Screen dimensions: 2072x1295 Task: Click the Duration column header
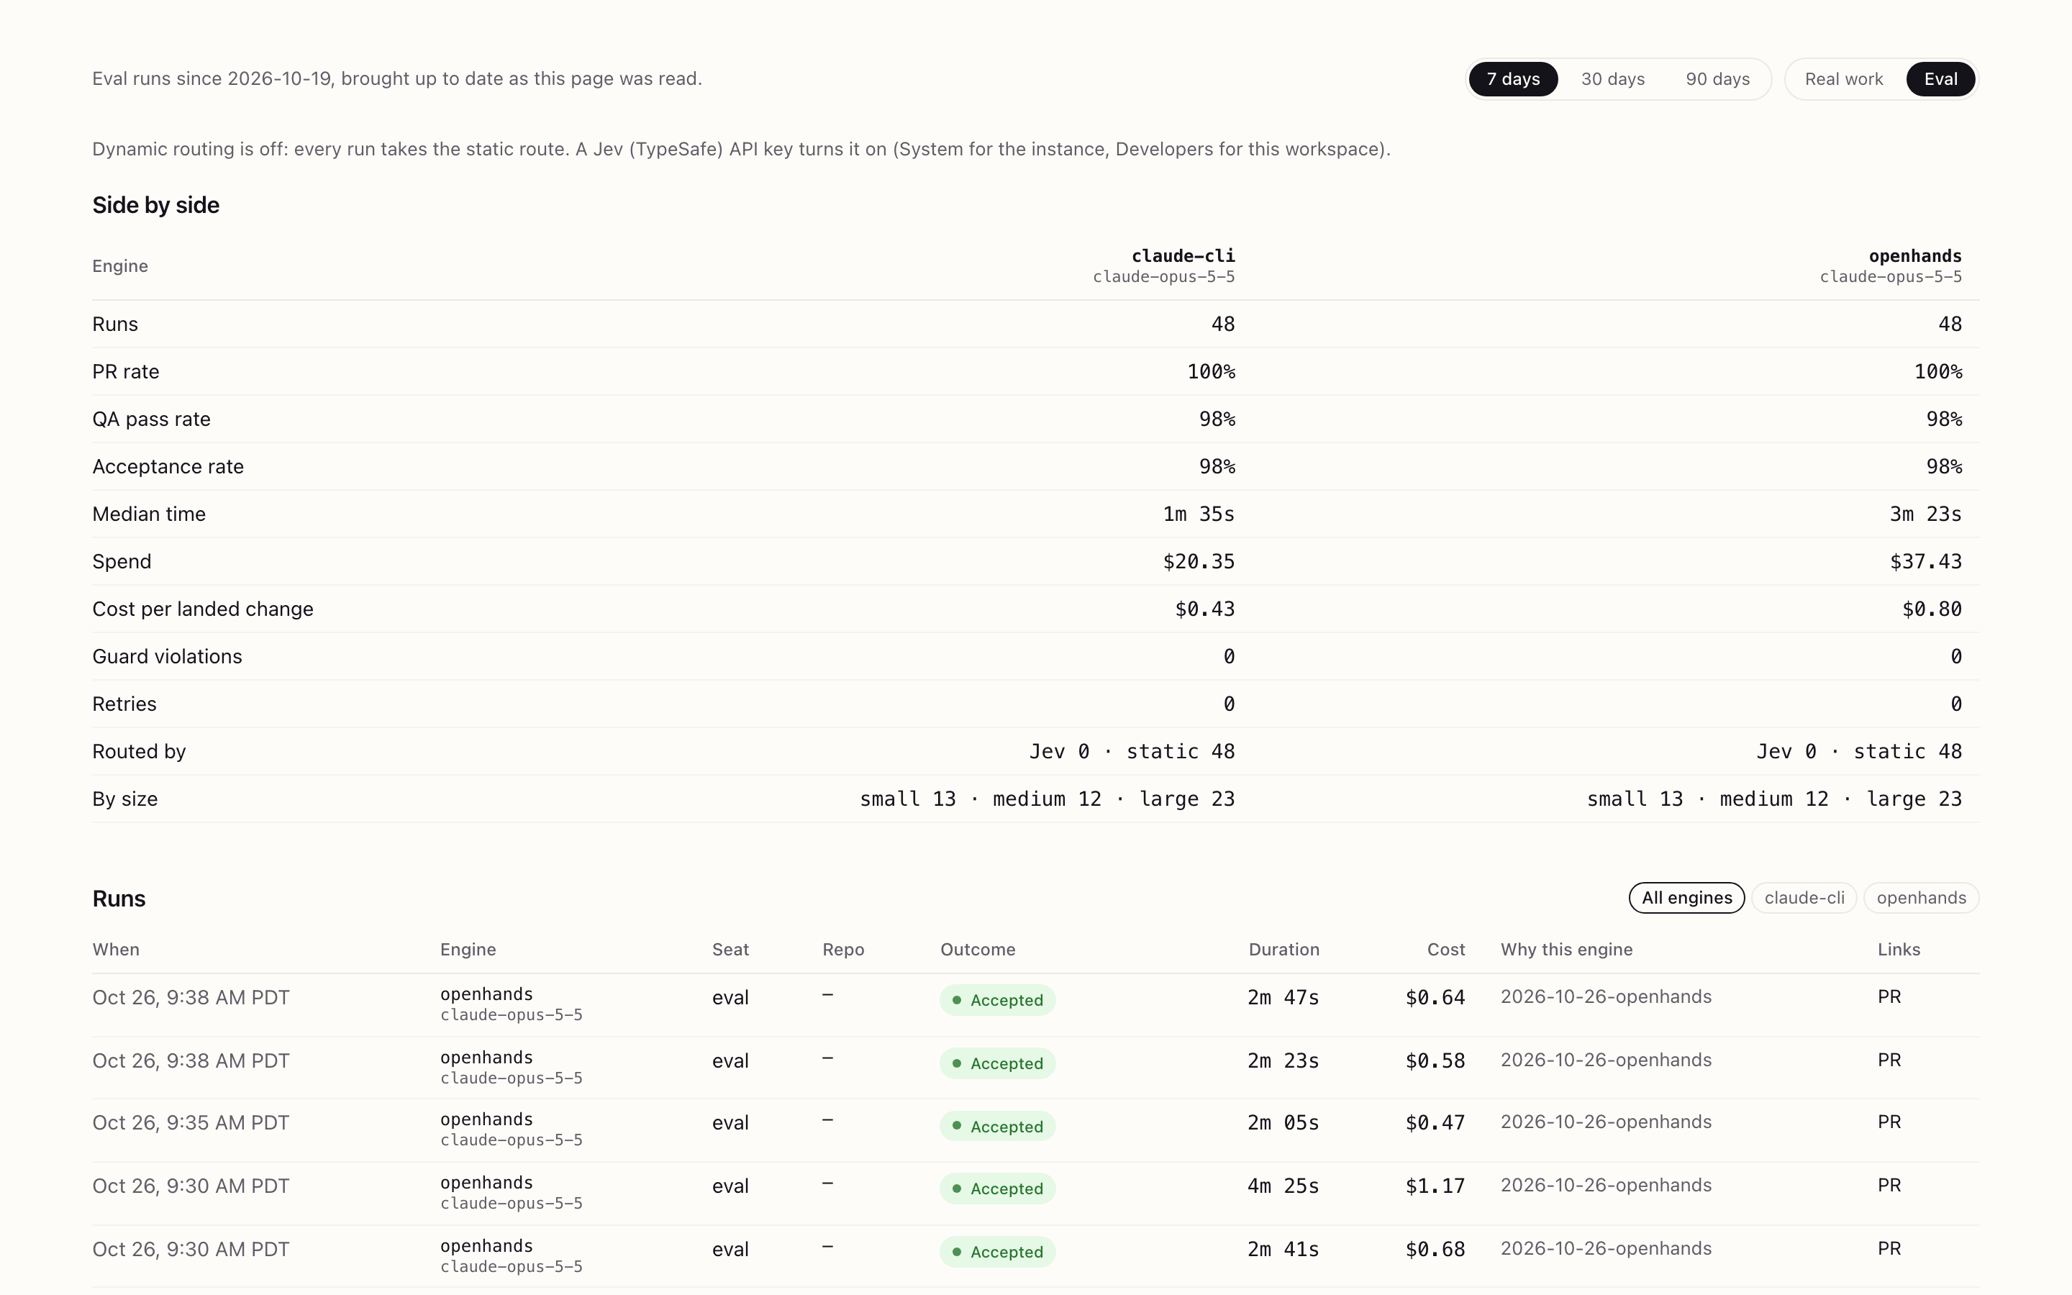[1283, 950]
